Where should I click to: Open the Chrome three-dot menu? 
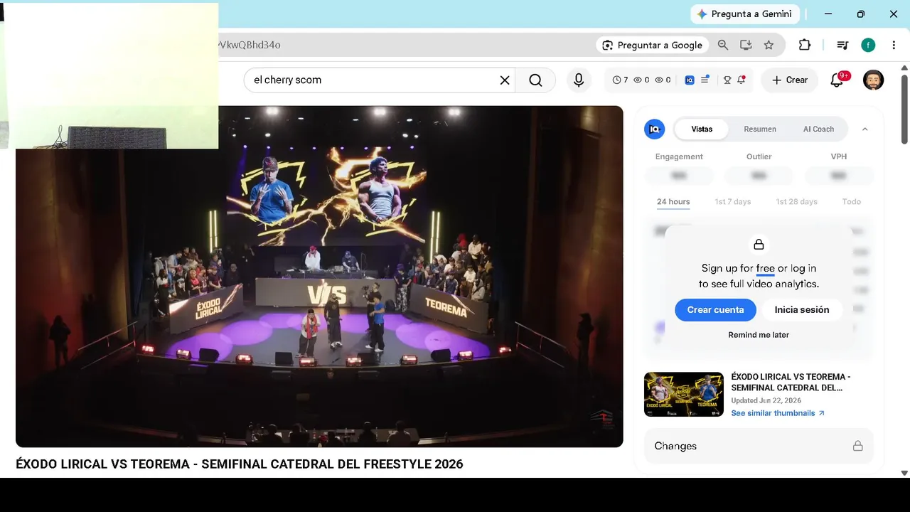coord(894,45)
